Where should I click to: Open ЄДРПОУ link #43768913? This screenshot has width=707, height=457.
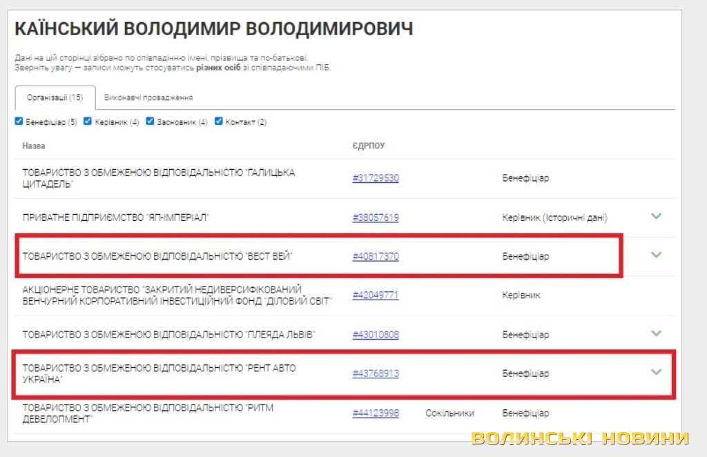(x=376, y=373)
